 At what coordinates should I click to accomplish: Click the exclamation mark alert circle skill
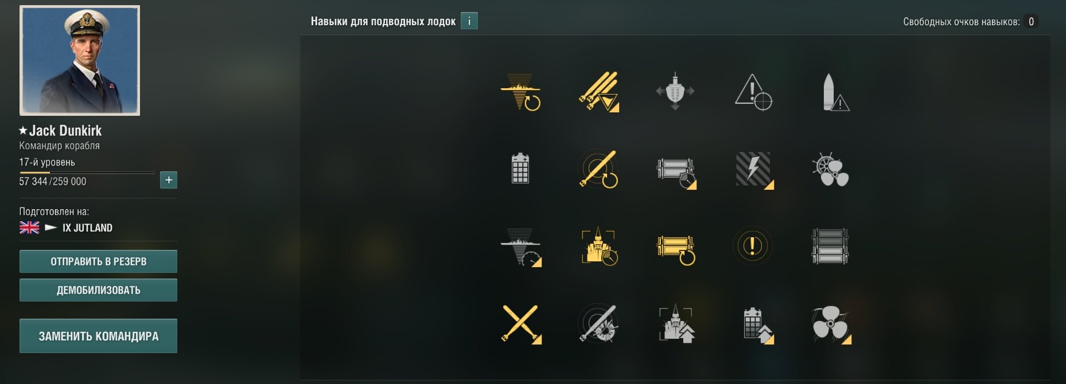pyautogui.click(x=753, y=246)
